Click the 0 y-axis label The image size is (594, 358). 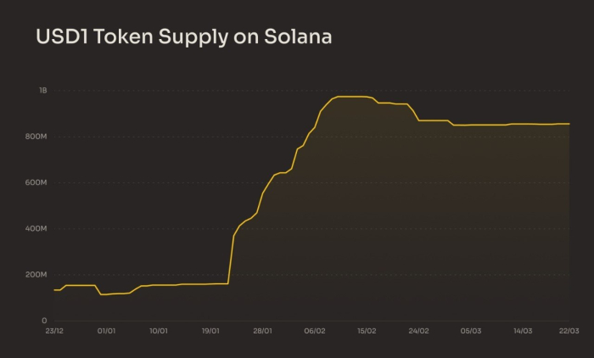44,321
